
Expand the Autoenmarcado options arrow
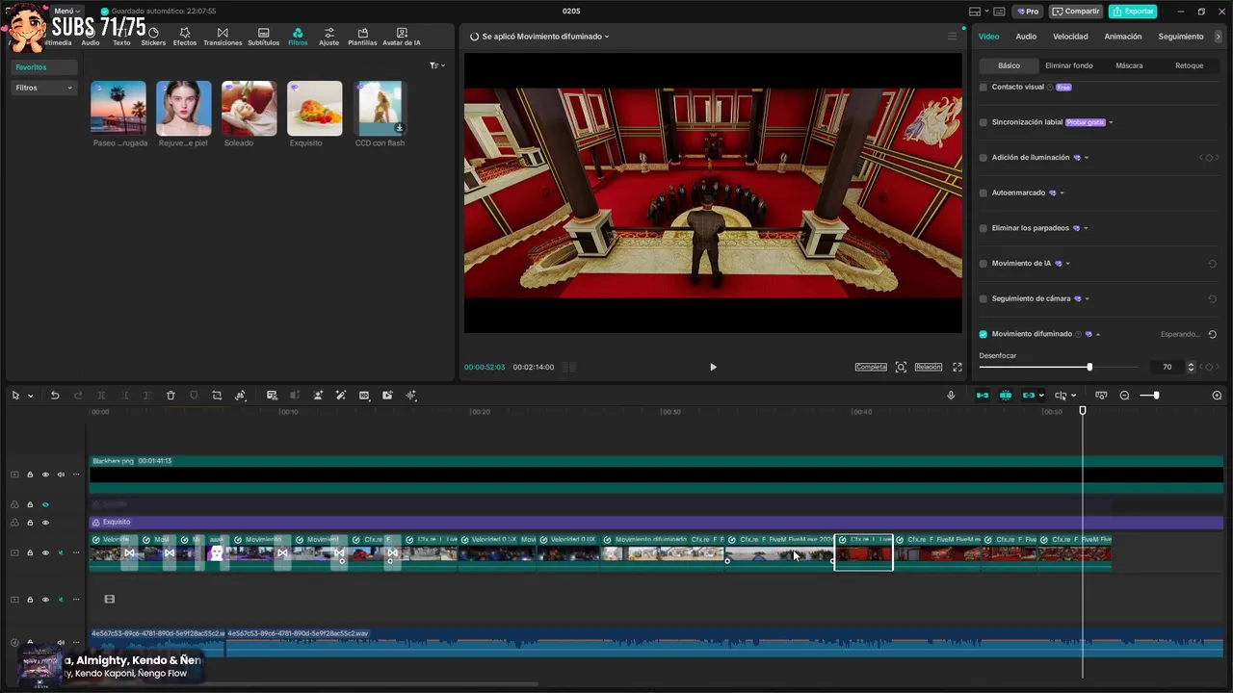[1062, 192]
